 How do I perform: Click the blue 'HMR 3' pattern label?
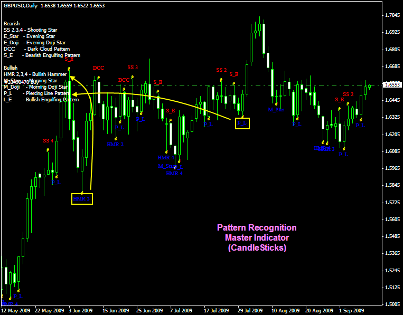point(327,149)
